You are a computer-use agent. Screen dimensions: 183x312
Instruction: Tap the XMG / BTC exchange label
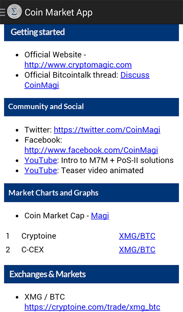(45, 297)
